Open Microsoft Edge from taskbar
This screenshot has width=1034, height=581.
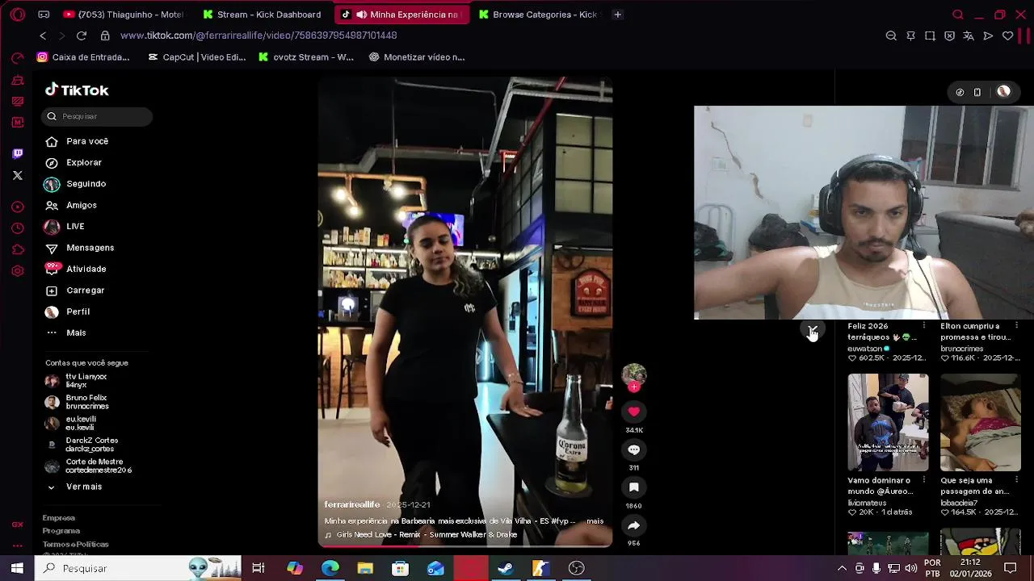pos(330,568)
